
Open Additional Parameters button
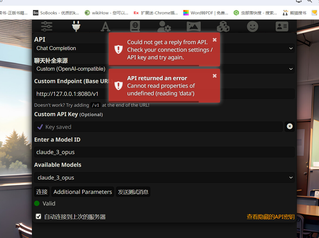tap(83, 192)
